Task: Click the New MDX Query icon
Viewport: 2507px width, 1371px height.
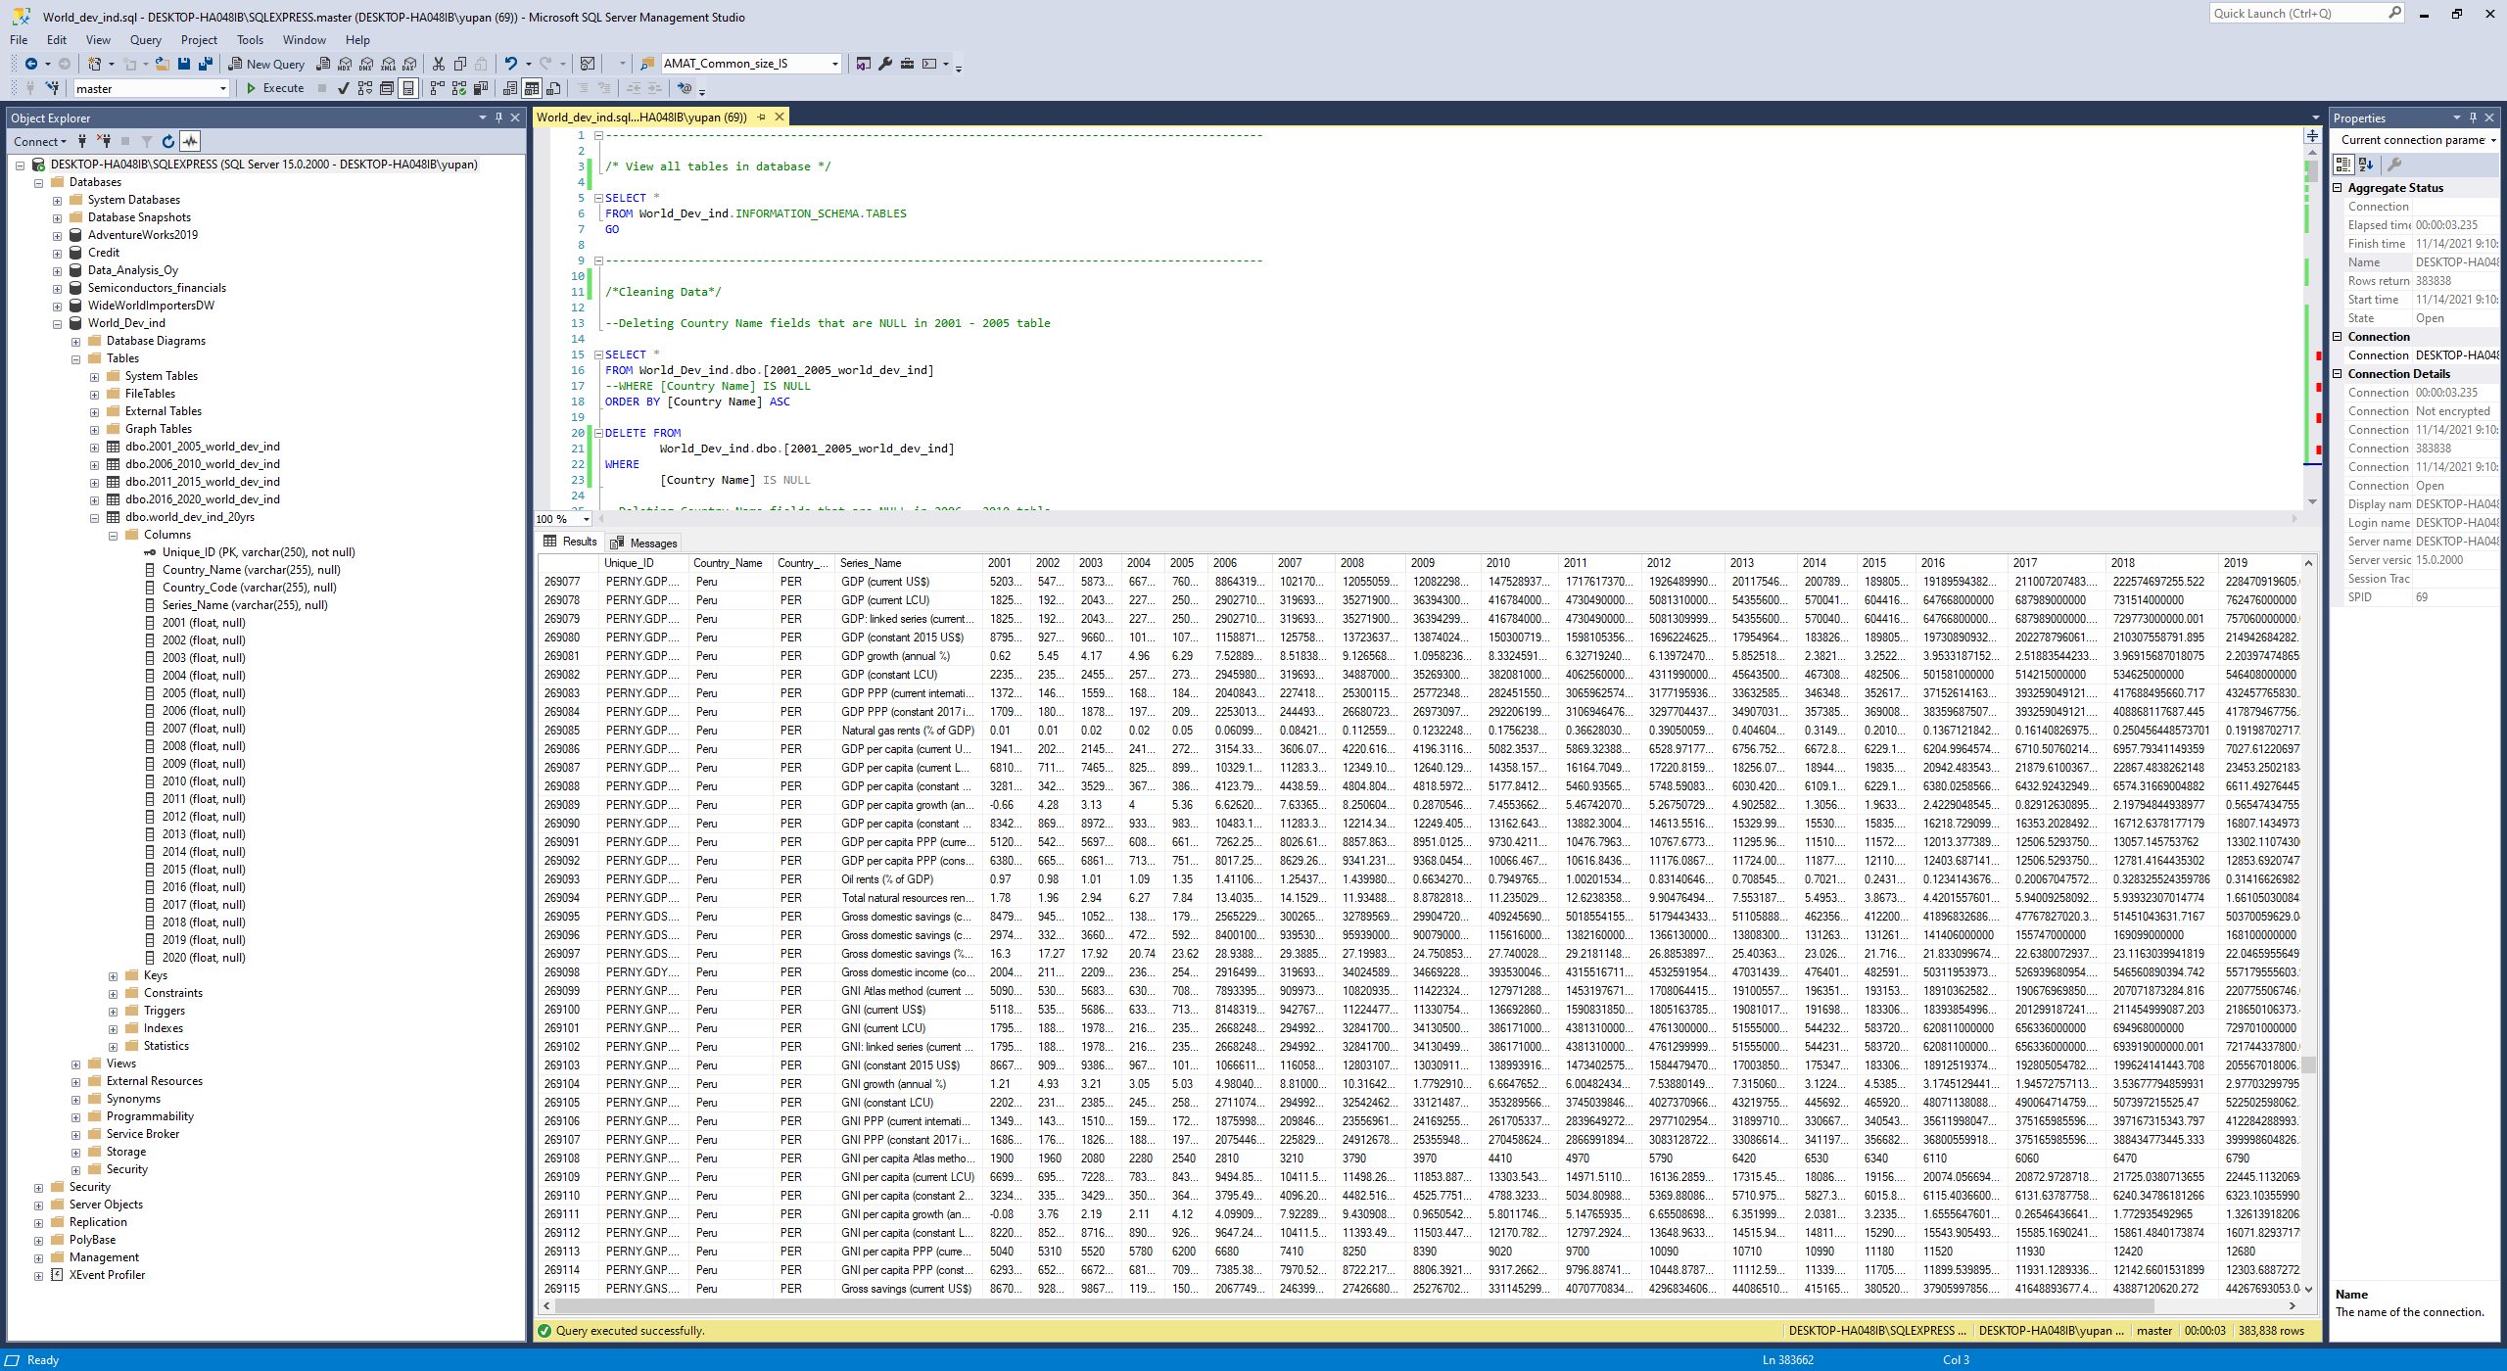Action: click(x=344, y=63)
